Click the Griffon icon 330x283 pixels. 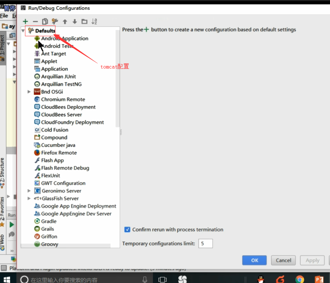pos(37,236)
